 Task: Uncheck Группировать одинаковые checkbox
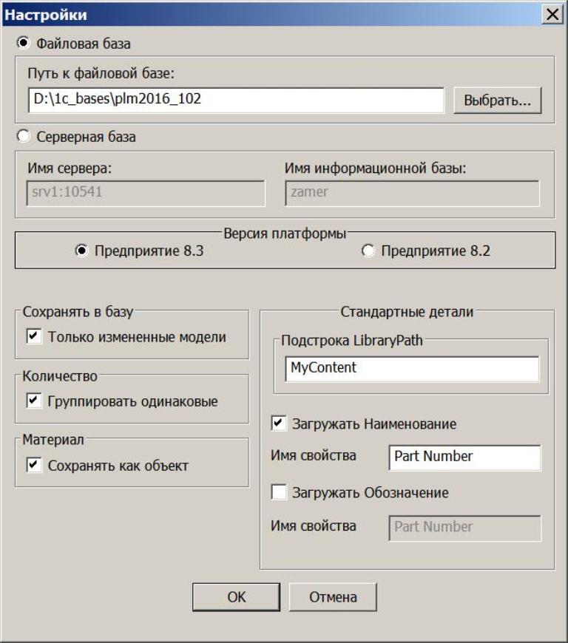(x=33, y=401)
